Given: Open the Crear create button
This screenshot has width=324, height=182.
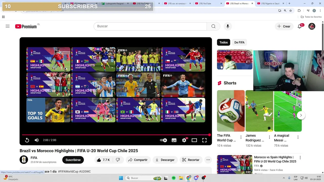Looking at the screenshot, I should pyautogui.click(x=284, y=26).
